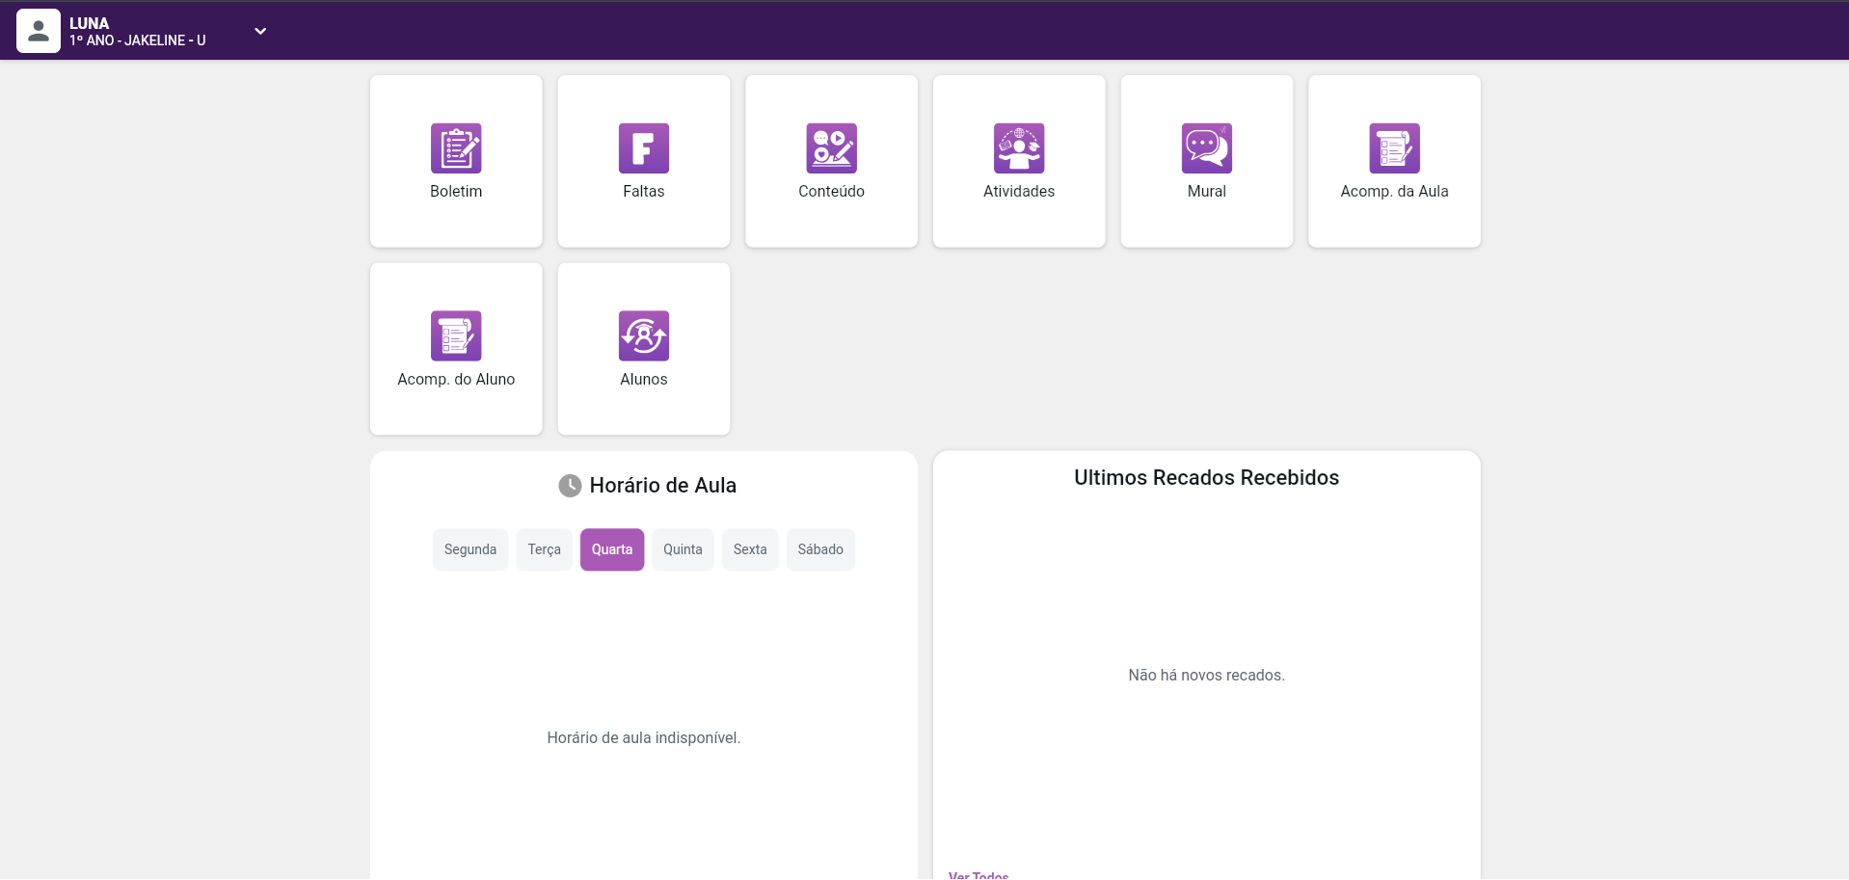Open the Conteúdo content icon
This screenshot has width=1849, height=880.
[831, 148]
